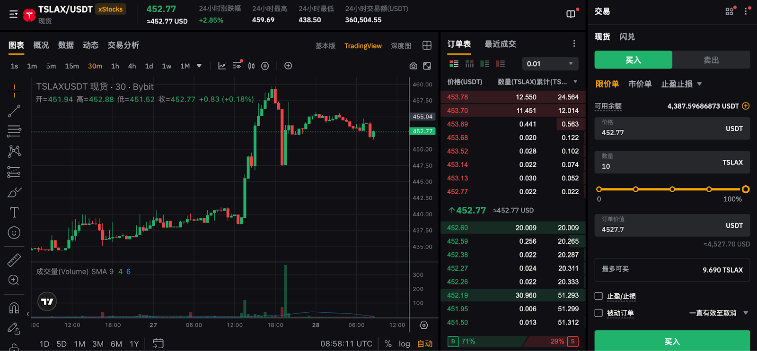Screen dimensions: 757x351
Task: Open the trading panel layout widgets icon
Action: pos(730,11)
